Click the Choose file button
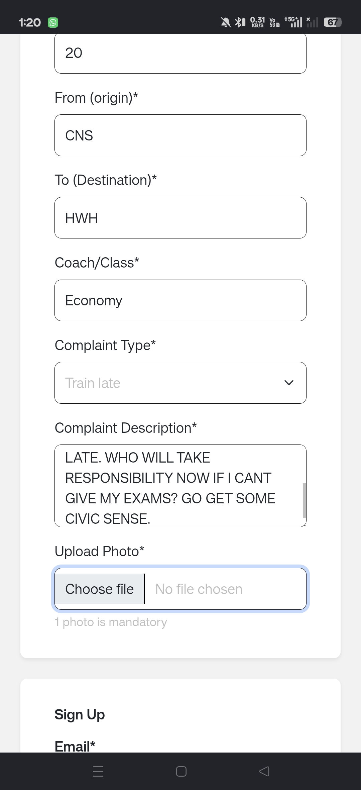The height and width of the screenshot is (790, 361). click(100, 589)
